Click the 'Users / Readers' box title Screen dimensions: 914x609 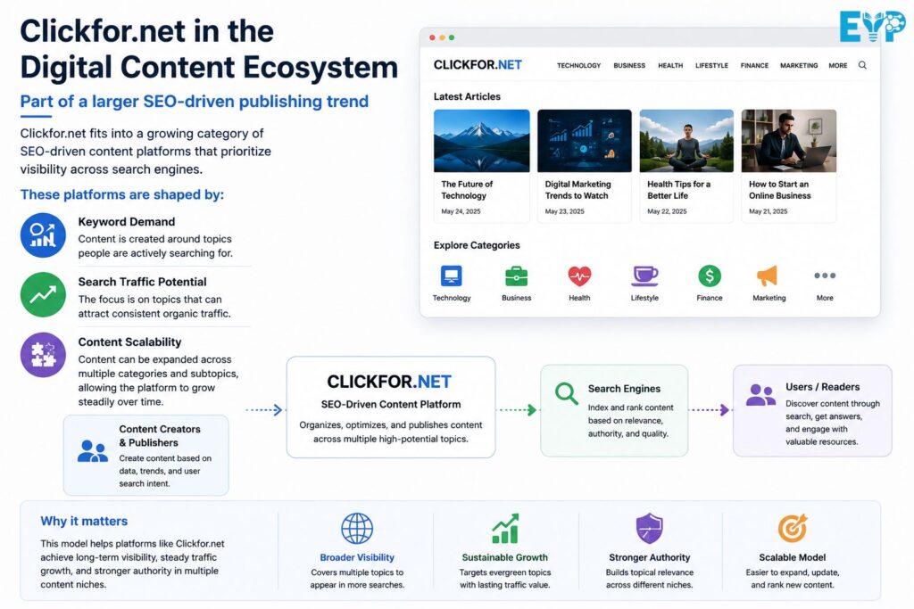click(x=822, y=387)
